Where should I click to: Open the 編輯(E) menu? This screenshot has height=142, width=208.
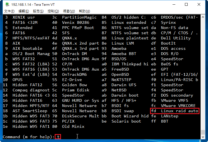[x=24, y=11]
